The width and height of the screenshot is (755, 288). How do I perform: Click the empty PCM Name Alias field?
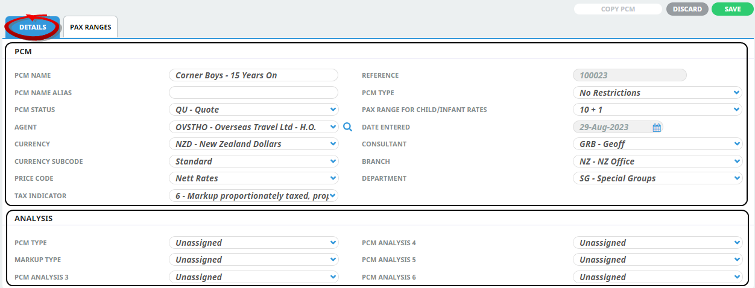[253, 93]
